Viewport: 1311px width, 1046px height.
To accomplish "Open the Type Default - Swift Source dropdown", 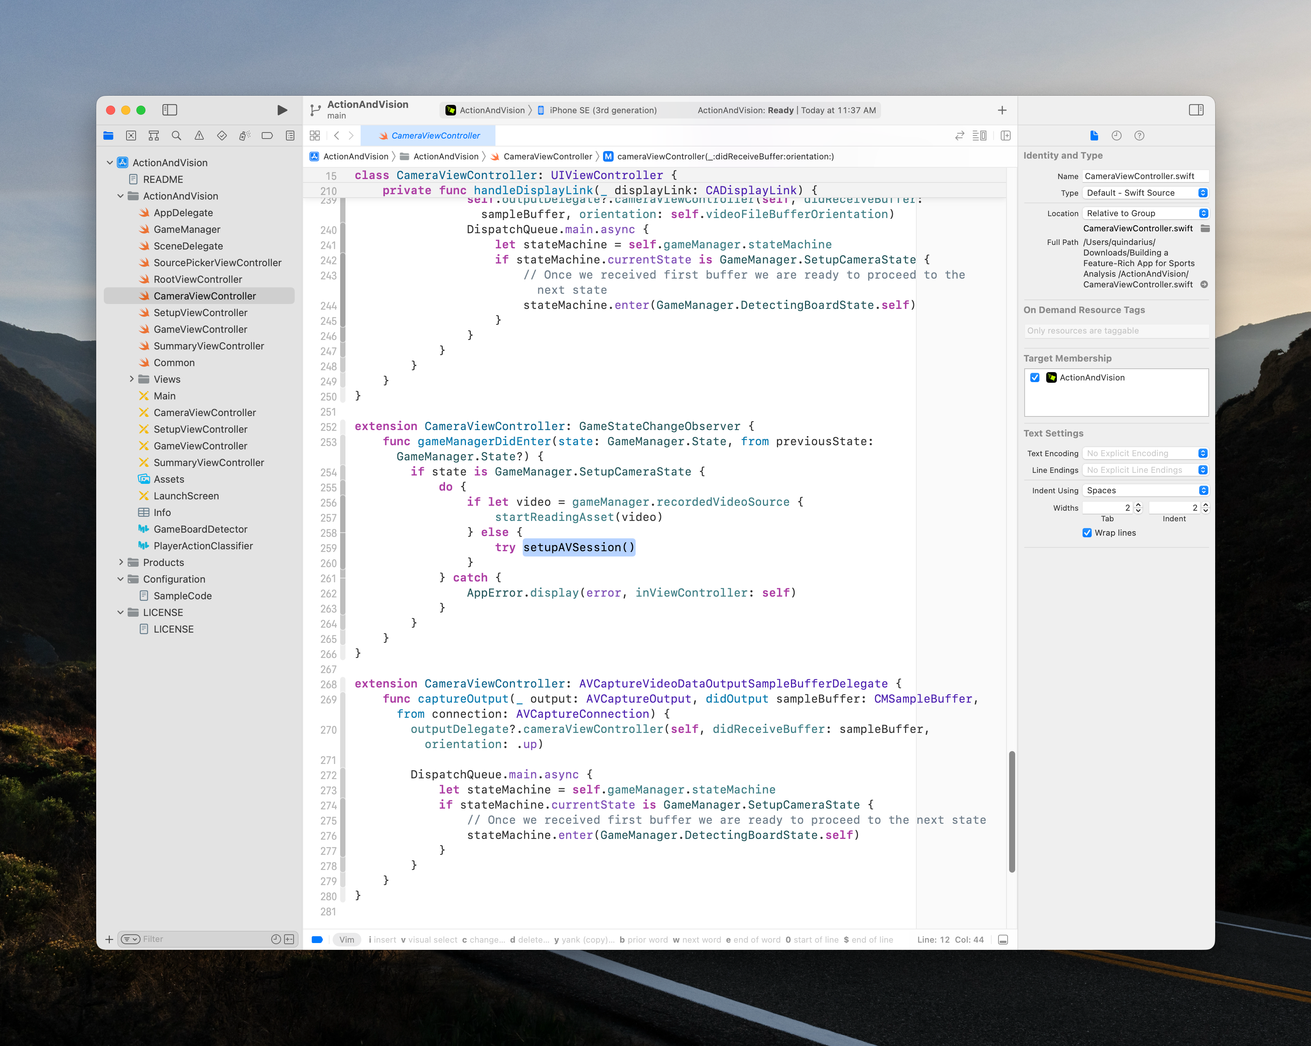I will point(1145,193).
